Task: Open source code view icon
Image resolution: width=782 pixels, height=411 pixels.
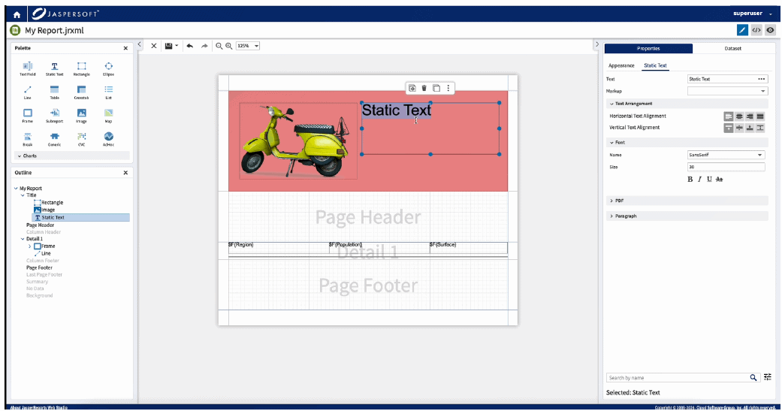Action: click(756, 30)
